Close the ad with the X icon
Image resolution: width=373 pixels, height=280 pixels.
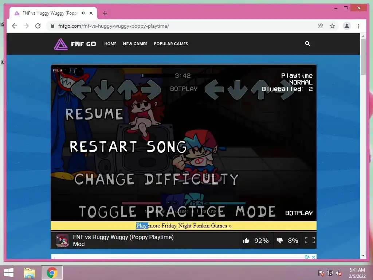pos(314,257)
